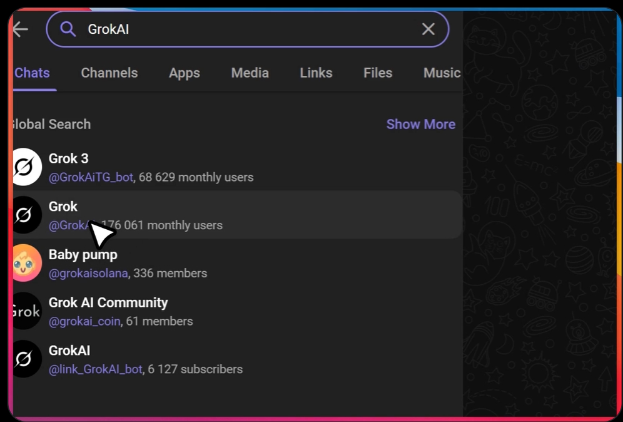Click the Baby pump avatar
The width and height of the screenshot is (623, 422).
pos(26,263)
